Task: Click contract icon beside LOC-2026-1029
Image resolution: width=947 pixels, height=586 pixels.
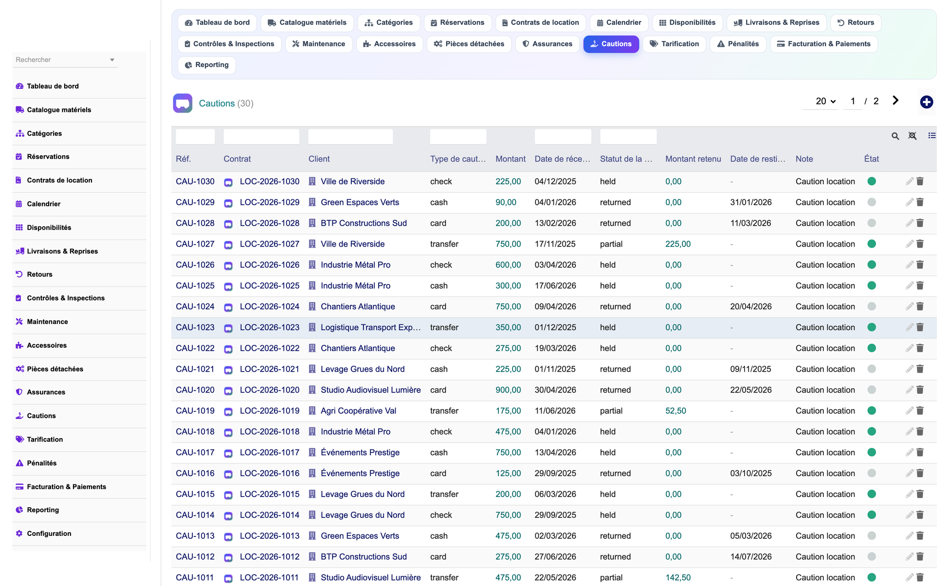Action: click(x=228, y=203)
